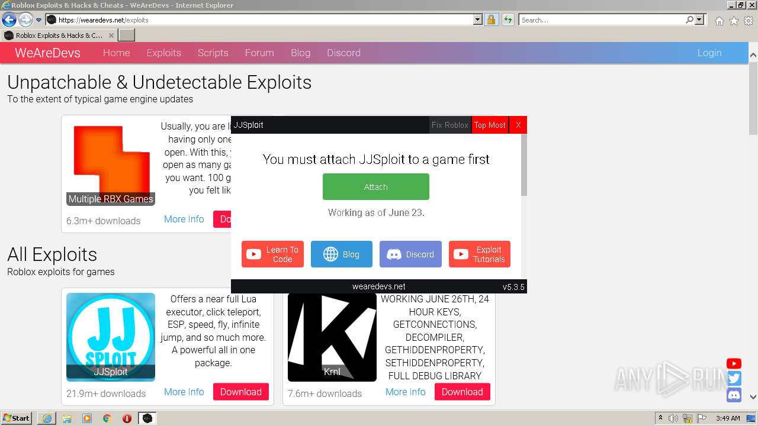Click wearedevs.net text in JJSploit footer
758x426 pixels.
tap(378, 286)
